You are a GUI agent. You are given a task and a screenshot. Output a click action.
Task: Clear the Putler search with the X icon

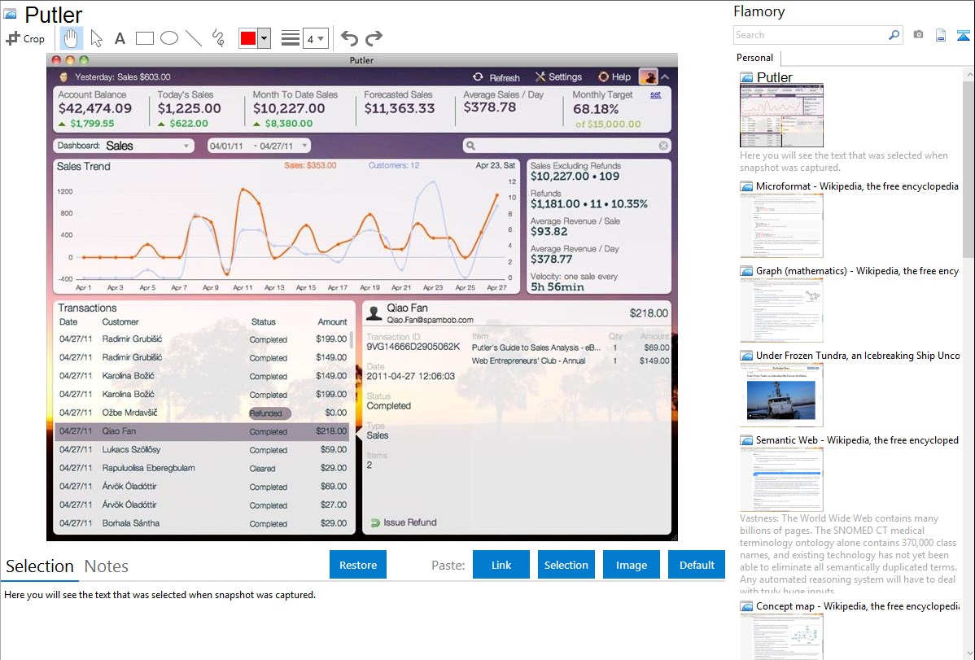click(x=663, y=146)
